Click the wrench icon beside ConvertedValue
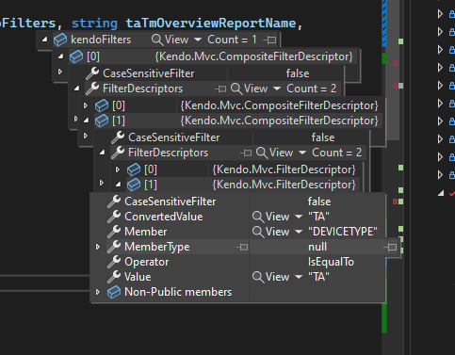The image size is (455, 355). 114,217
